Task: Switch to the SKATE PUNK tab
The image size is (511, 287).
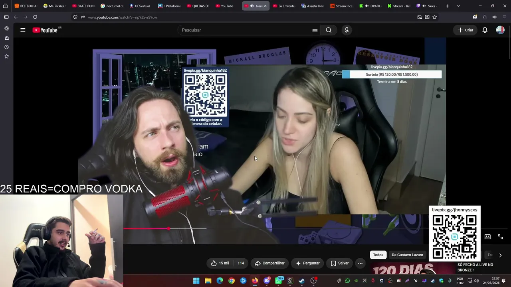Action: [x=83, y=6]
